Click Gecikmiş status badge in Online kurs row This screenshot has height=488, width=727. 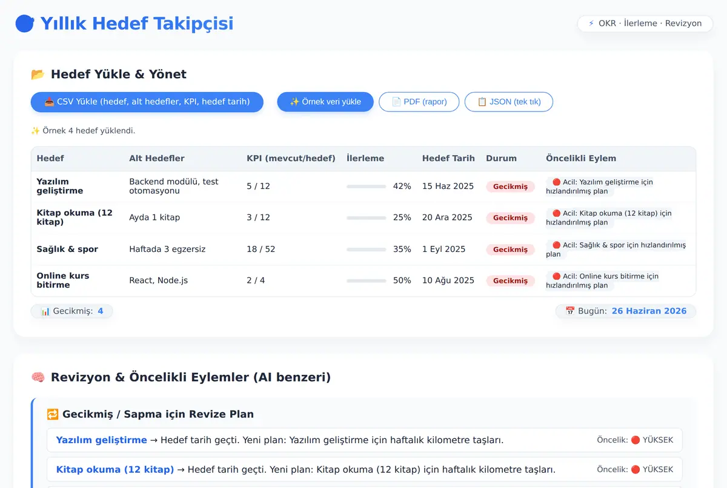[x=510, y=281]
